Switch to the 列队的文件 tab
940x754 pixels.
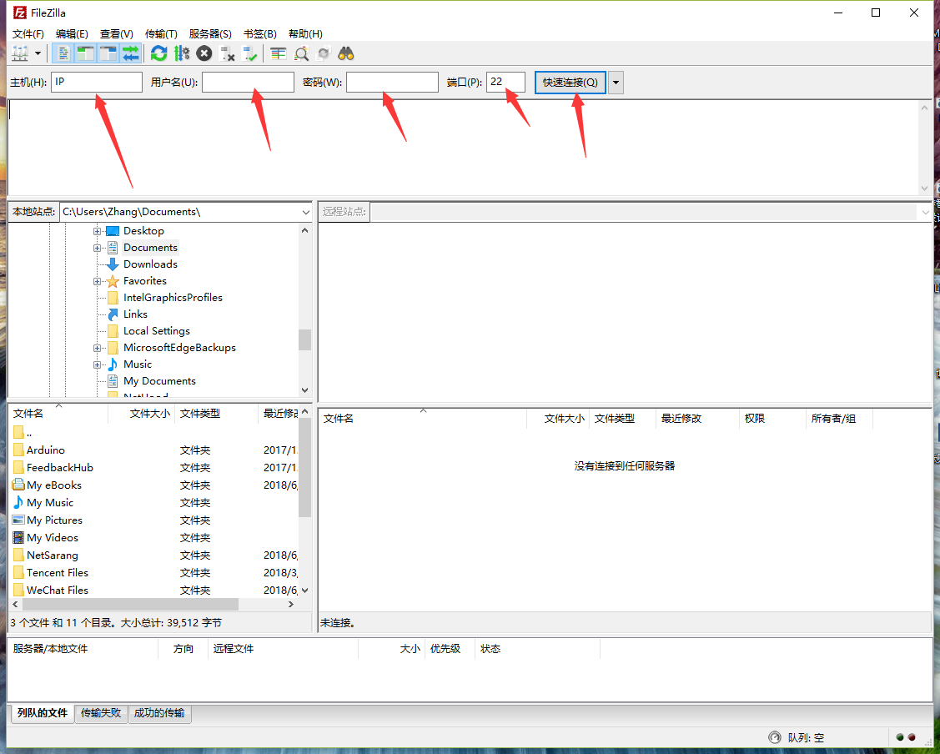coord(42,712)
